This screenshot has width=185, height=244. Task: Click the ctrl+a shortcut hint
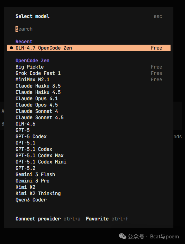pos(72,219)
